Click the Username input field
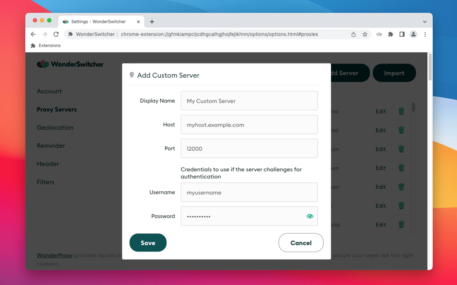The height and width of the screenshot is (285, 457). [249, 192]
